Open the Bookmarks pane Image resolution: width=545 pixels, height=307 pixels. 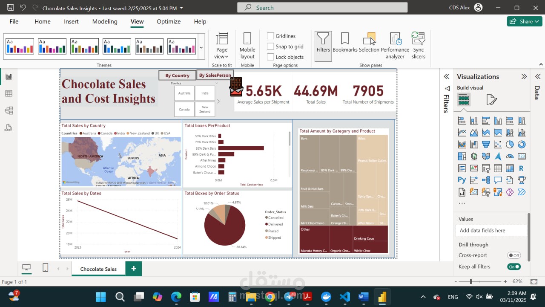[x=345, y=43]
